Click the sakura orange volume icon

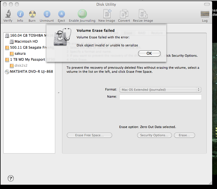(x=12, y=54)
